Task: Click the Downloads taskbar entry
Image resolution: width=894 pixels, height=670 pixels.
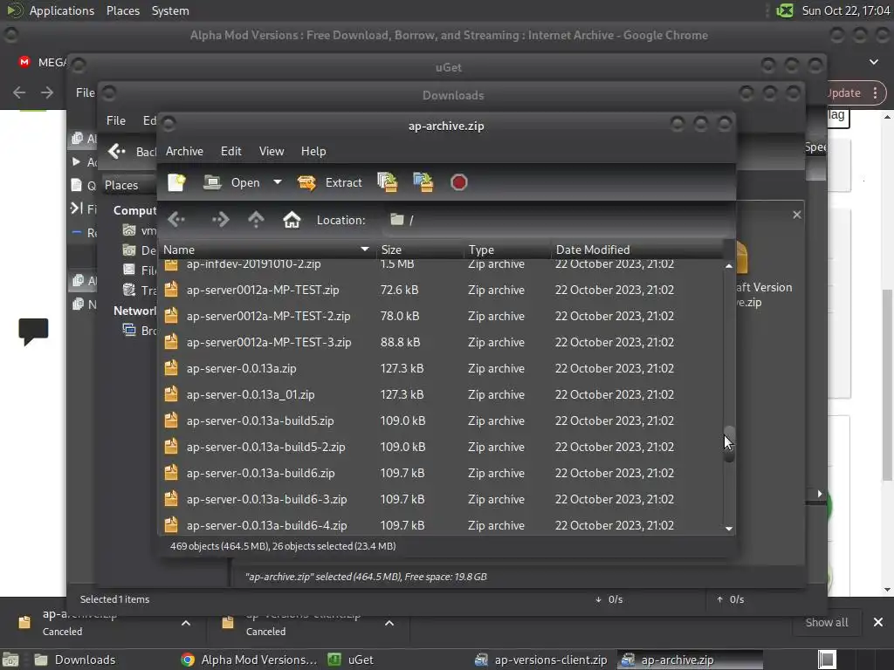Action: click(x=75, y=660)
